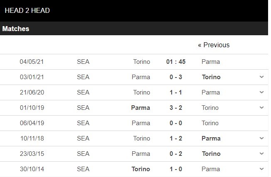Expand the 01/10/19 Parma 3-2 Torino row

point(261,108)
